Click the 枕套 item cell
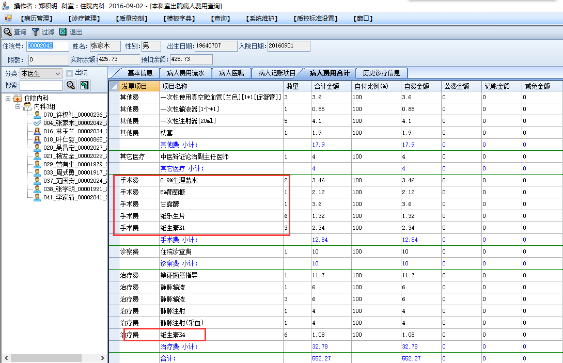 click(x=221, y=133)
